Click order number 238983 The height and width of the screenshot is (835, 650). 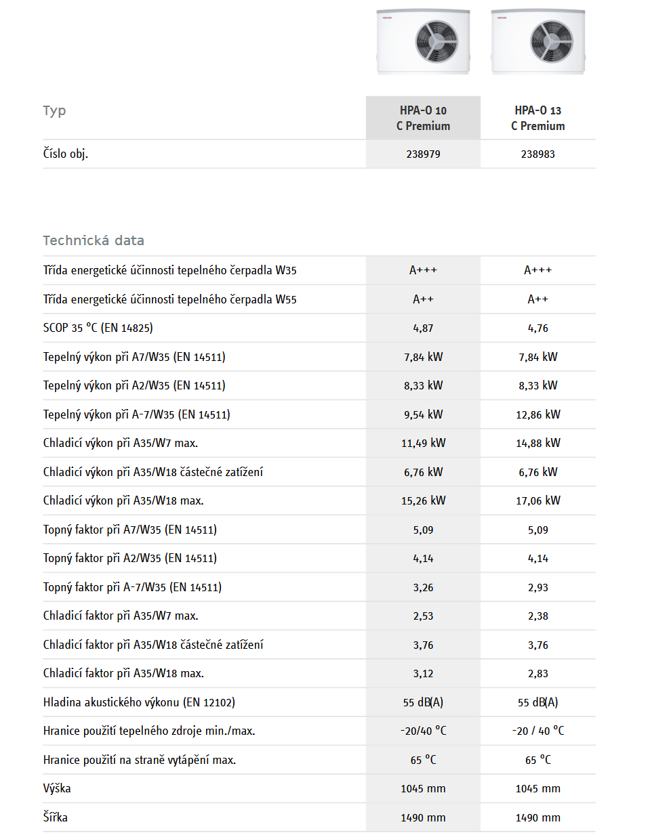point(538,154)
